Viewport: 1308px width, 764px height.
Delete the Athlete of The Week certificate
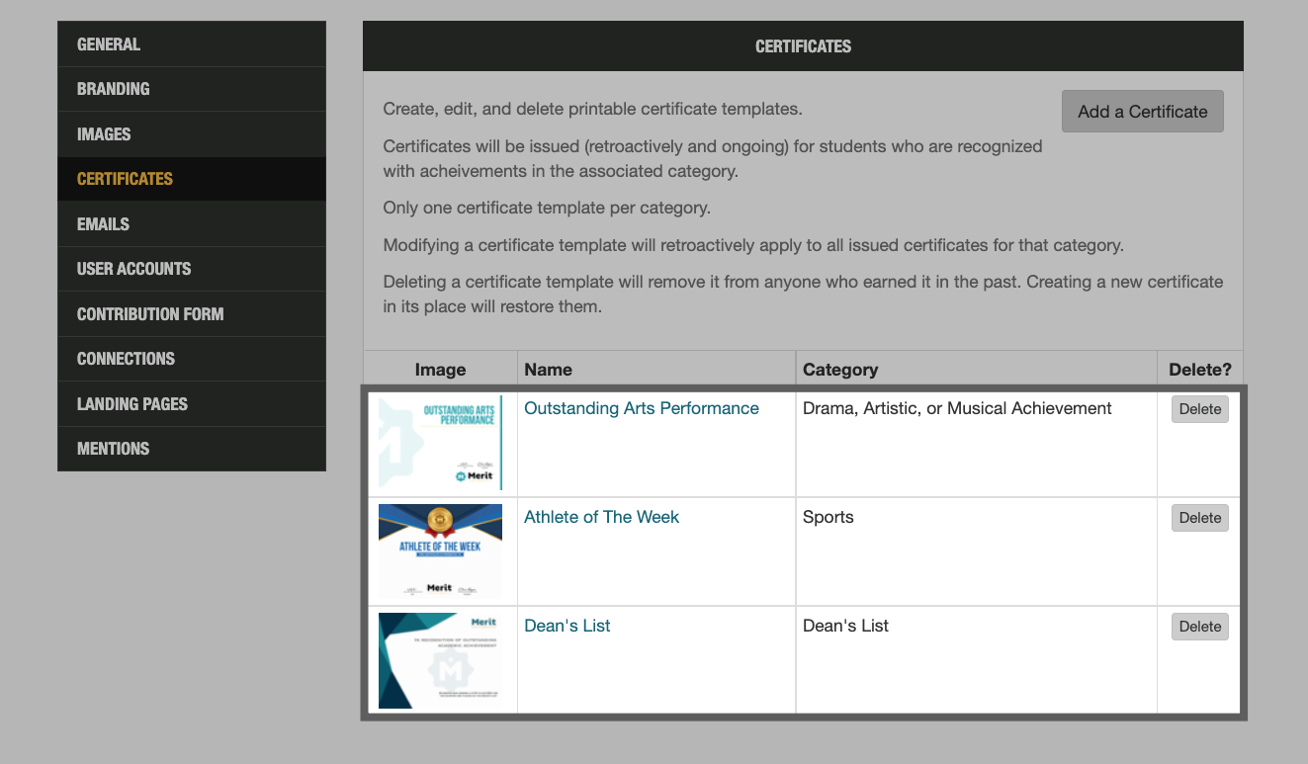[x=1199, y=517]
